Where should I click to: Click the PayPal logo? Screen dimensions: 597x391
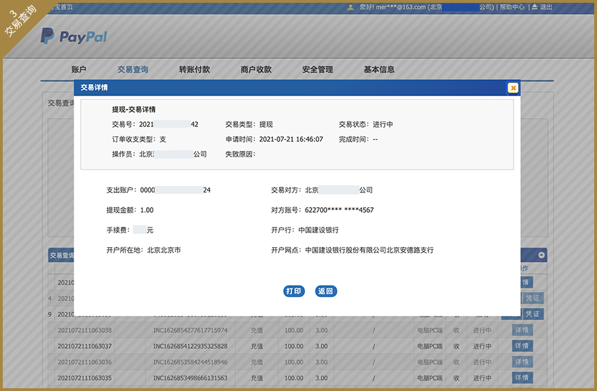pos(74,36)
